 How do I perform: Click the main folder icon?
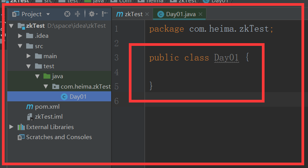pyautogui.click(x=38, y=56)
